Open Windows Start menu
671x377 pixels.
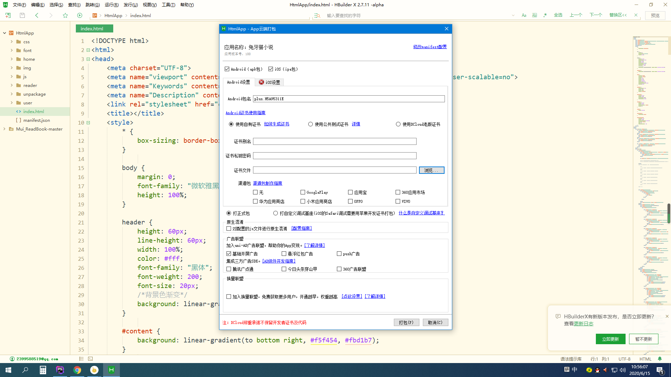click(8, 370)
